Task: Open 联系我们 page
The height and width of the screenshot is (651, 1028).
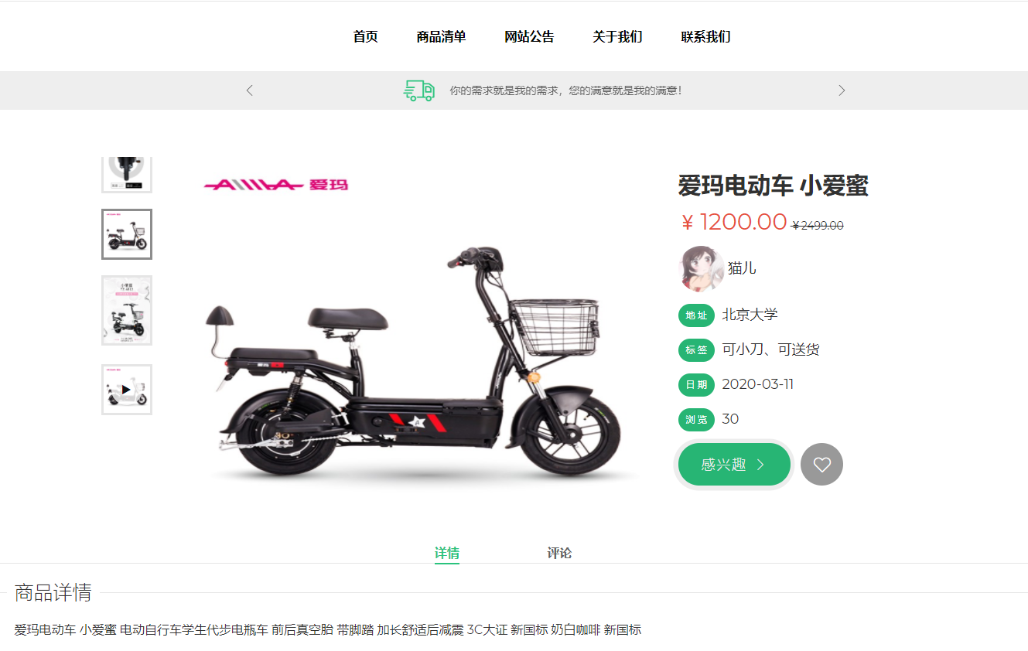Action: click(x=705, y=36)
